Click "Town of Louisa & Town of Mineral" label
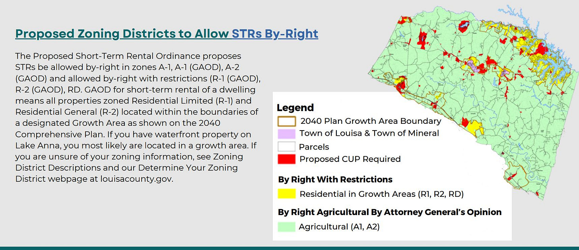The image size is (579, 250). click(369, 133)
